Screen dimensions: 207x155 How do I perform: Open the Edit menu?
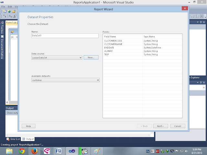(x=10, y=6)
